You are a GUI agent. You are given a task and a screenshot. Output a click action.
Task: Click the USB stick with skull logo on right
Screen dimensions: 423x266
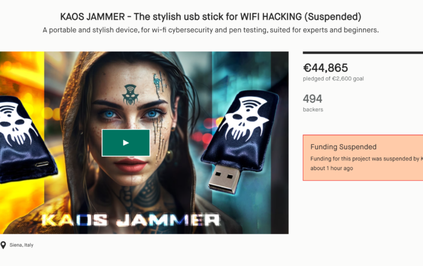pyautogui.click(x=241, y=141)
